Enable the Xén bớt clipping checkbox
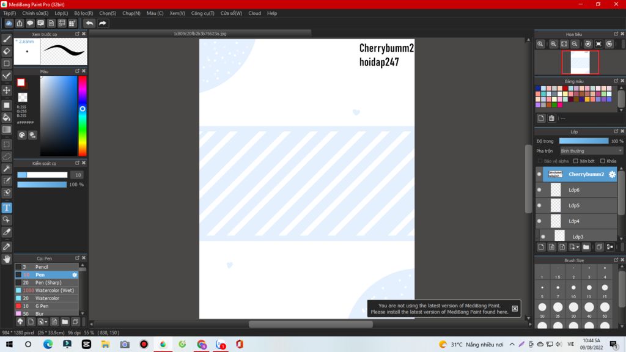Viewport: 626px width, 352px height. tap(576, 161)
